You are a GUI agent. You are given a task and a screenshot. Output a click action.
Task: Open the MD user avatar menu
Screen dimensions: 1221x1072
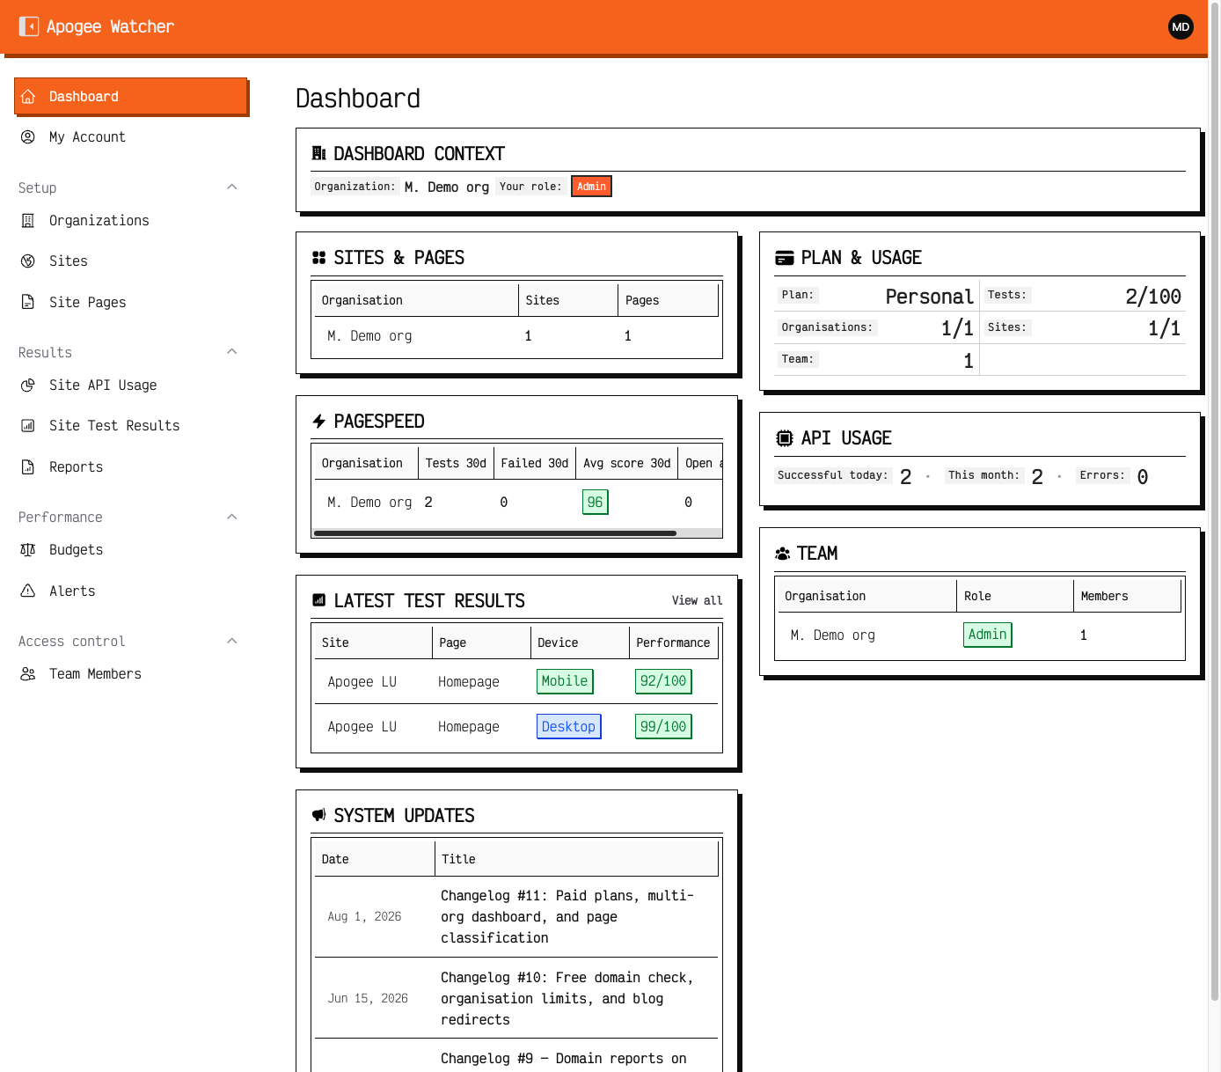[x=1181, y=26]
